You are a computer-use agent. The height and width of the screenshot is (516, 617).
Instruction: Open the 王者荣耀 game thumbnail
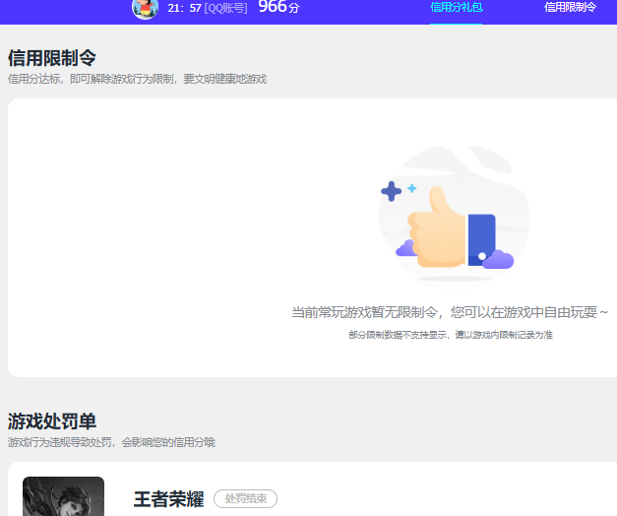[63, 496]
